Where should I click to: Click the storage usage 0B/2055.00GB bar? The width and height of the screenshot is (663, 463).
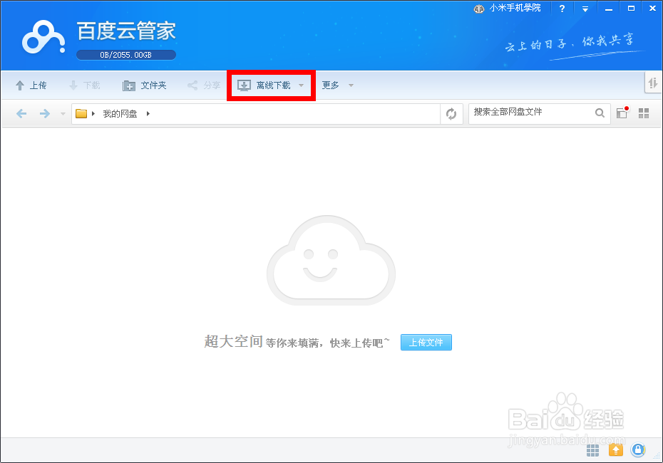(126, 55)
